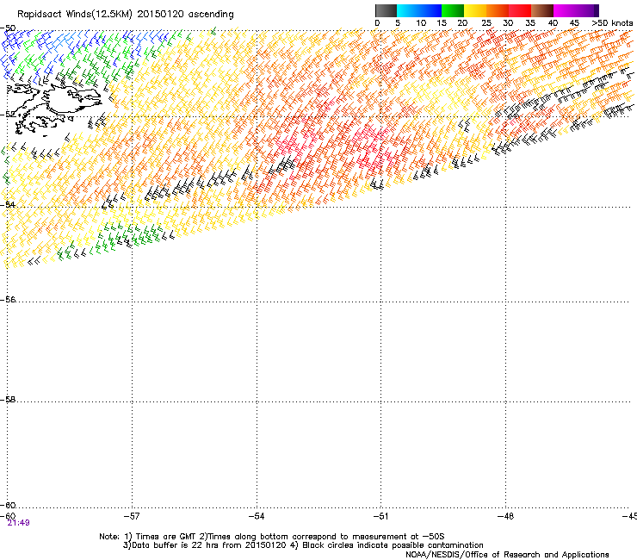The image size is (637, 560).
Task: Click the '20' label on color scale
Action: coord(462,23)
